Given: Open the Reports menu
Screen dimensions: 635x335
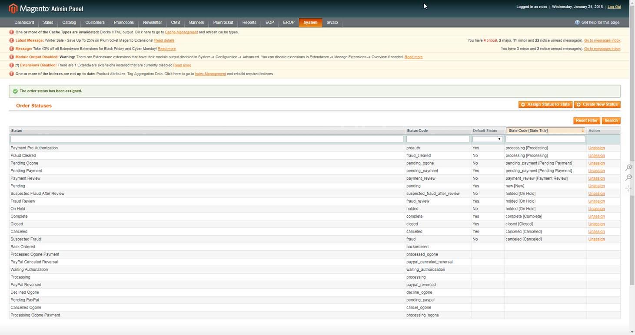Looking at the screenshot, I should coord(249,22).
